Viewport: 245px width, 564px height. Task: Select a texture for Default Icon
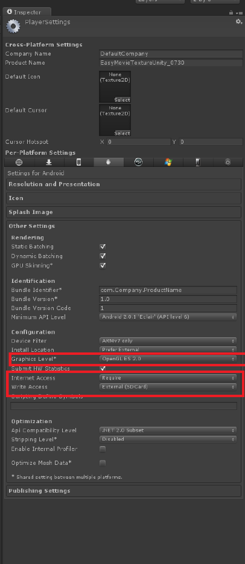pos(122,100)
